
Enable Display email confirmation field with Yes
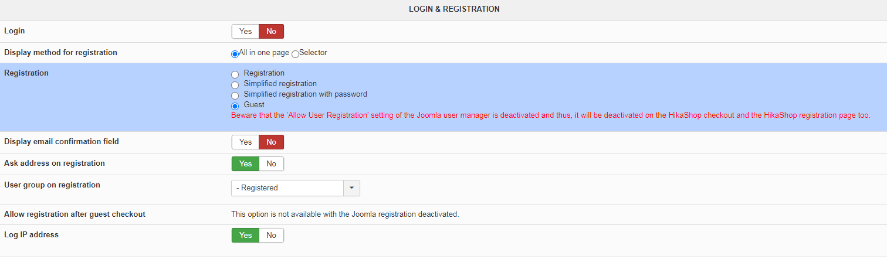pos(245,142)
